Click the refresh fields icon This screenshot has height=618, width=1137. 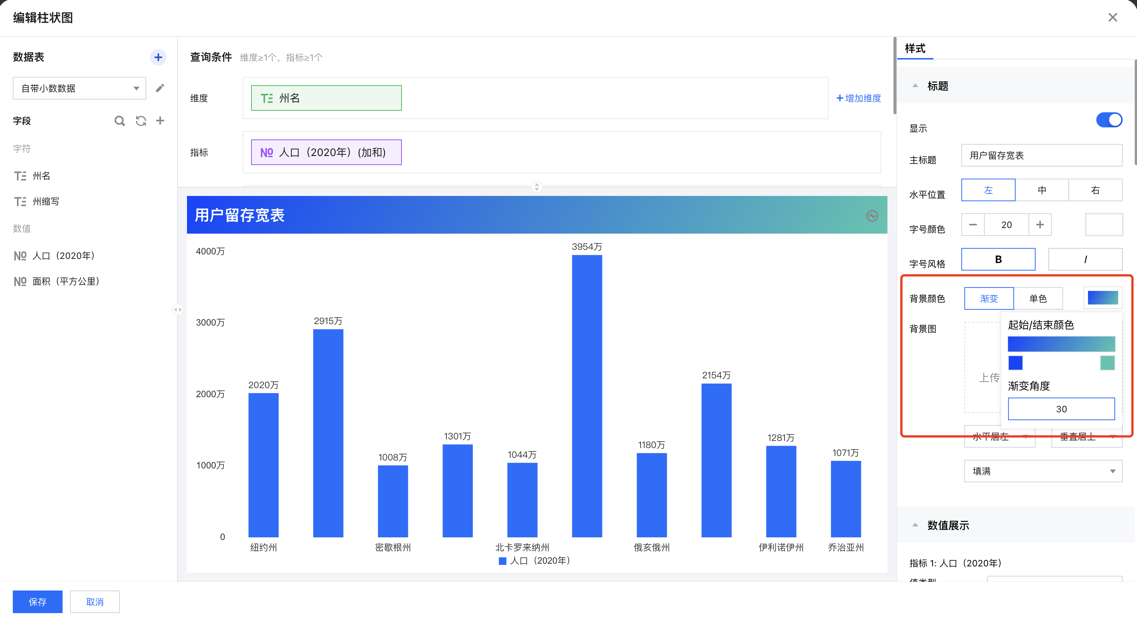[x=141, y=121]
